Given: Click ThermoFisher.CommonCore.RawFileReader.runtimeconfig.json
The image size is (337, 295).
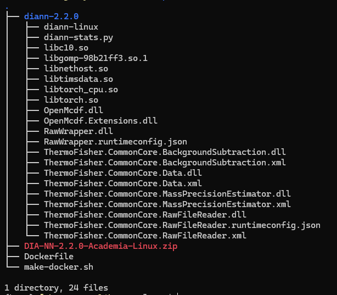Looking at the screenshot, I should (182, 225).
